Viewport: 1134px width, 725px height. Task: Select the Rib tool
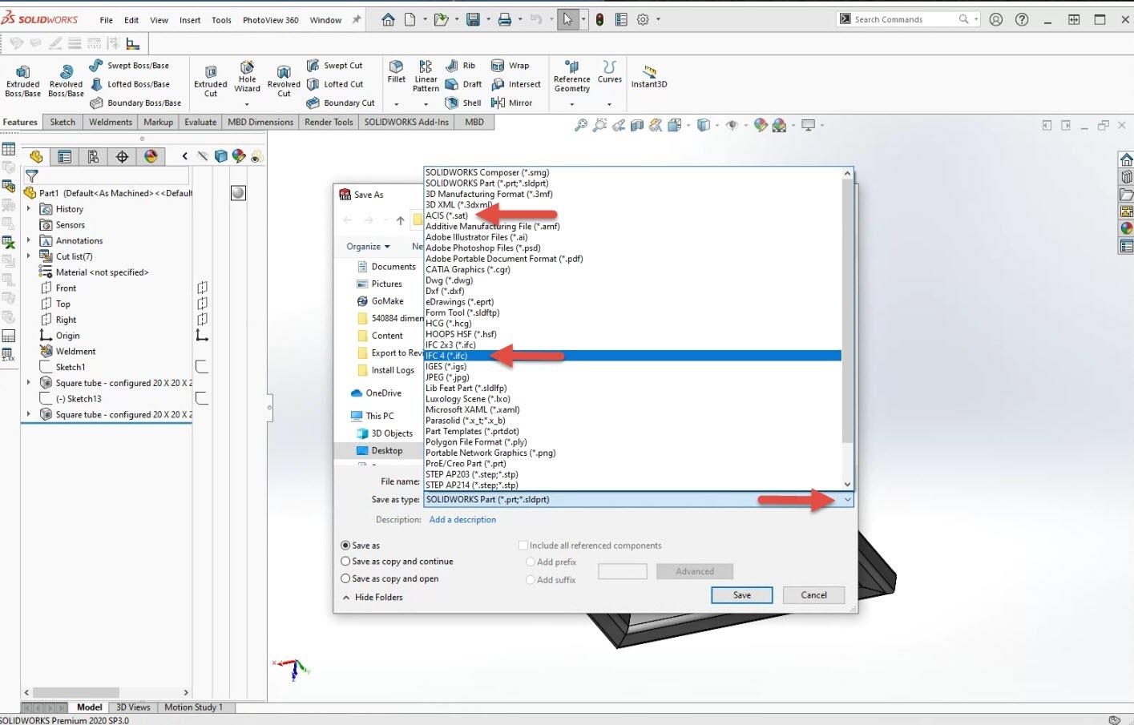(461, 66)
